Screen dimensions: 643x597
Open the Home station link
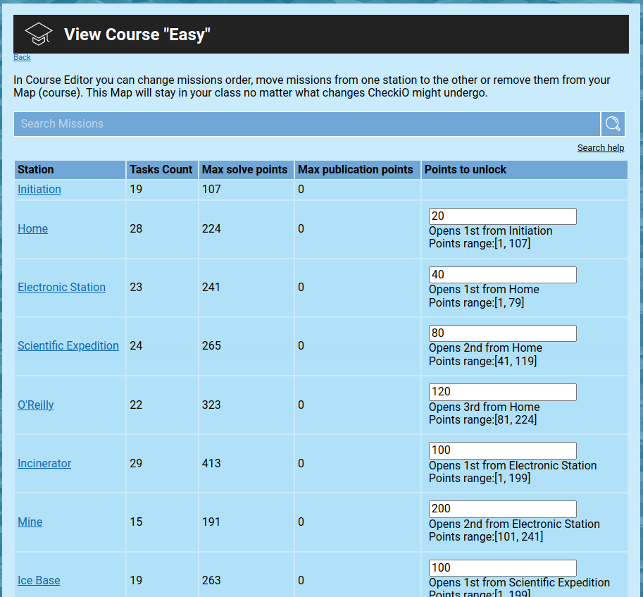tap(33, 228)
